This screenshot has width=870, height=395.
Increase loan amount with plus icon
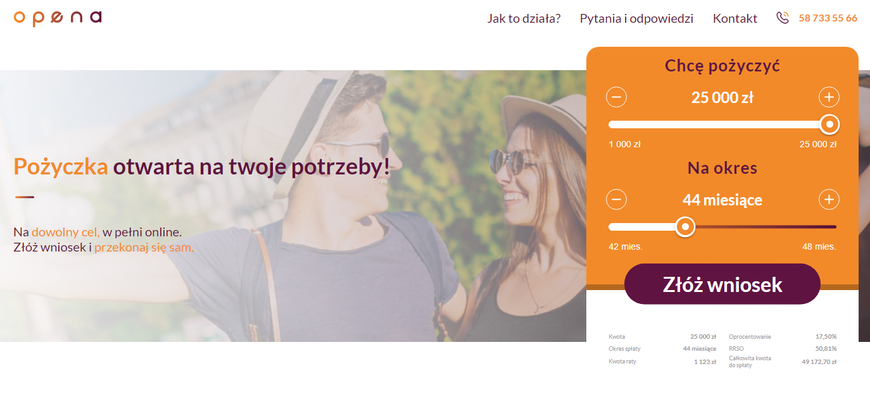coord(829,97)
